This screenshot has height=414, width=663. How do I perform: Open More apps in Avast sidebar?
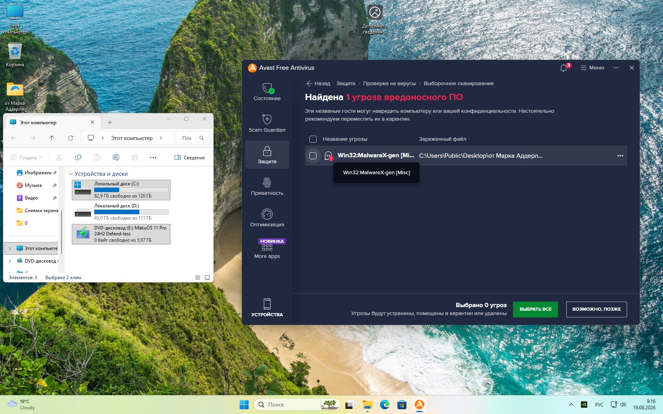267,250
